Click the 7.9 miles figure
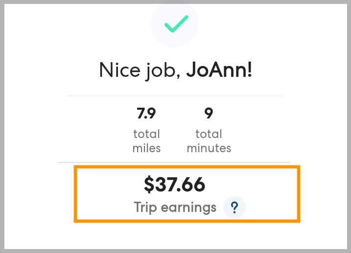The width and height of the screenshot is (351, 253). pyautogui.click(x=146, y=114)
